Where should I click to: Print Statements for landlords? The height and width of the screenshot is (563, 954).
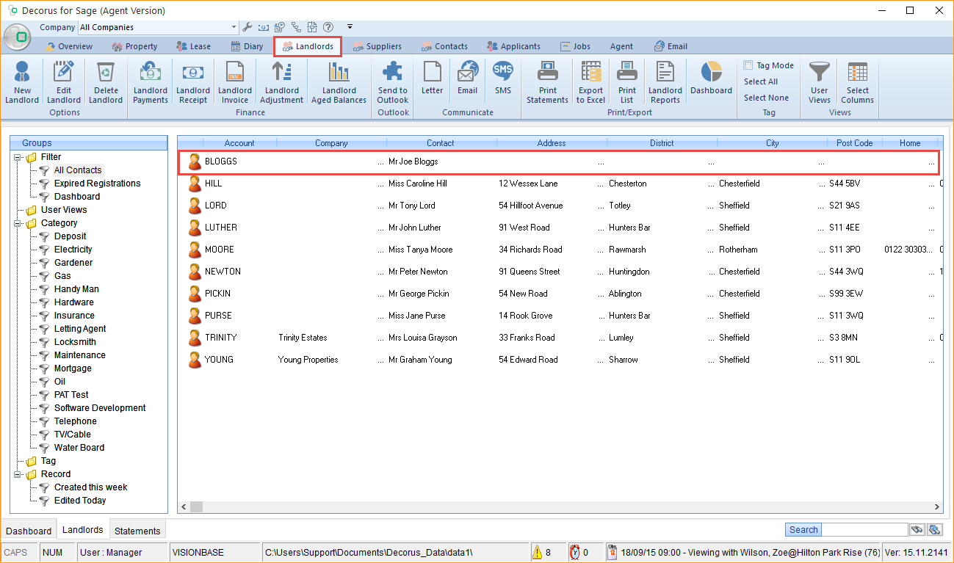pyautogui.click(x=548, y=82)
